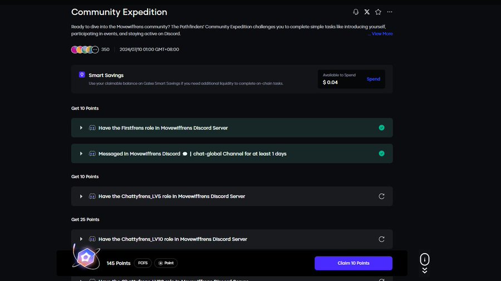
Task: Expand the chat-global channel message task
Action: coord(81,154)
